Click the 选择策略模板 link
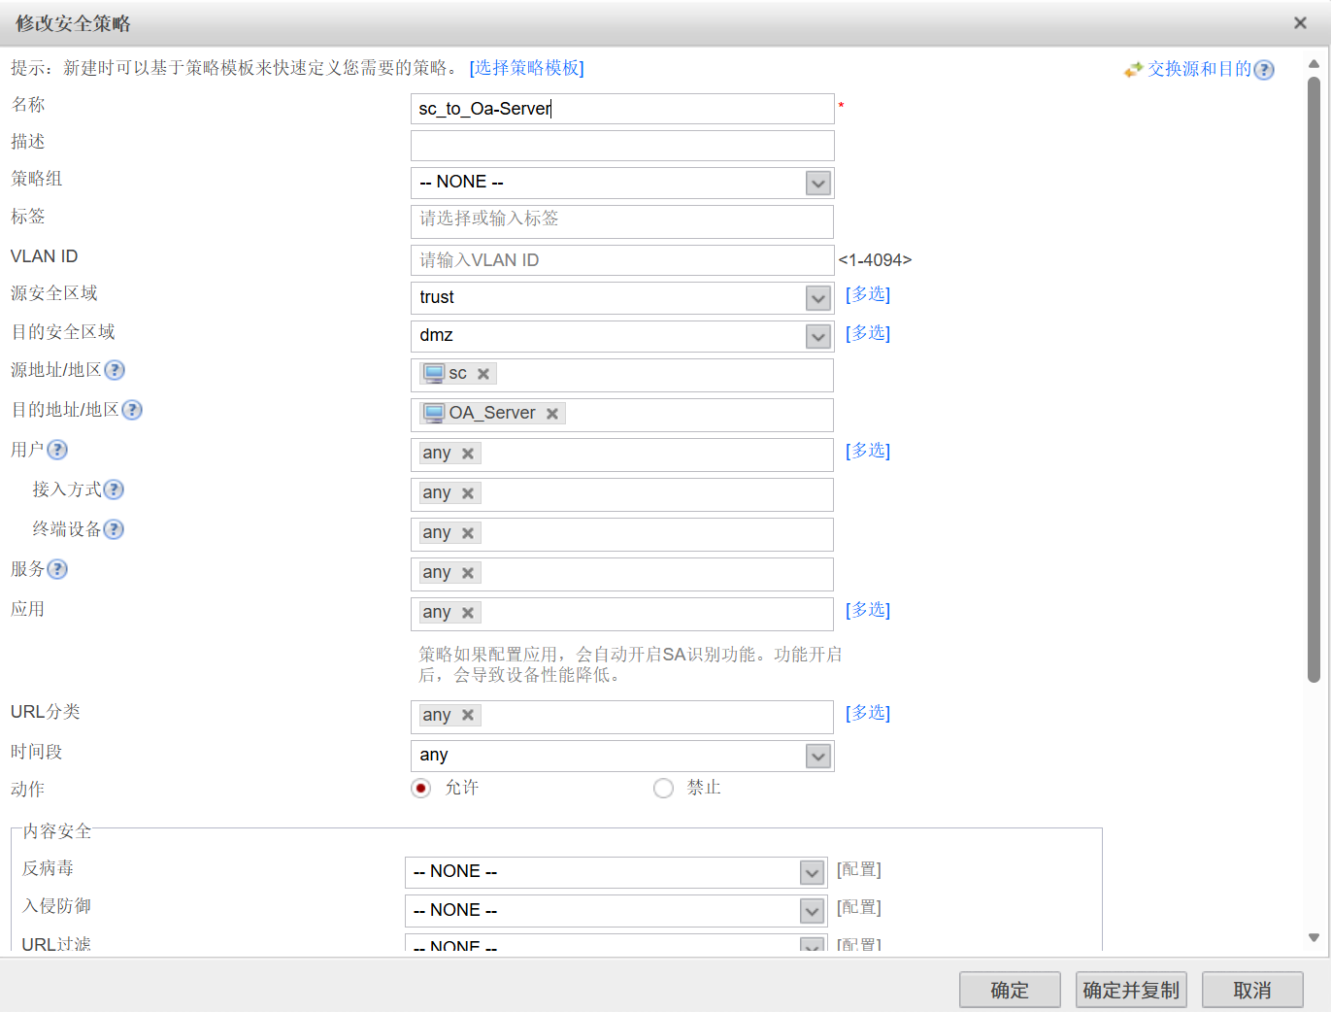The height and width of the screenshot is (1012, 1331). coord(527,68)
